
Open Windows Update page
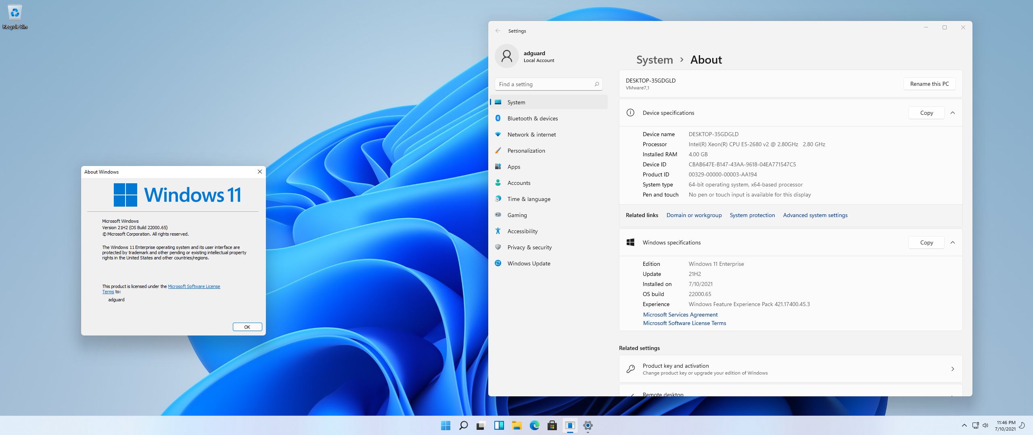click(528, 263)
